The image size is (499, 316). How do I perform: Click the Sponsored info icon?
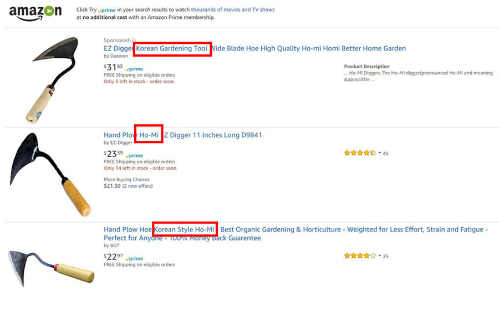coord(133,41)
